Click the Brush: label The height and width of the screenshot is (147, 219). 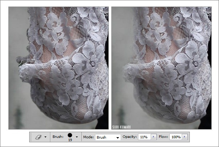[x=57, y=137]
